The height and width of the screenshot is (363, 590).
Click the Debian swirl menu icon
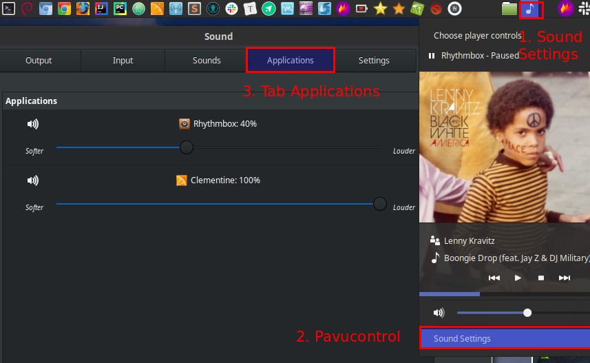[x=27, y=8]
